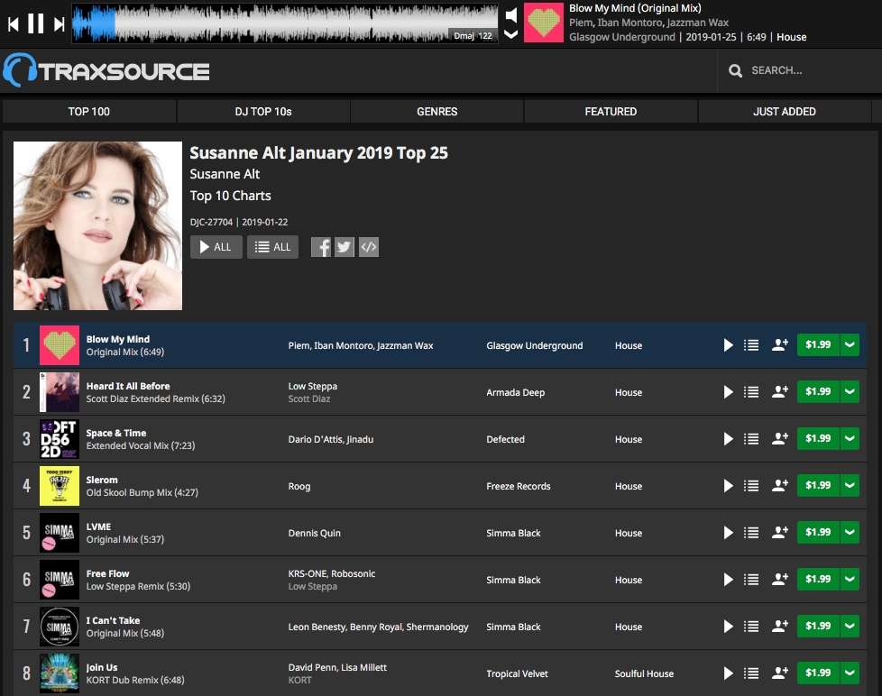
Task: Follow artists of Blow My Mind
Action: (779, 344)
